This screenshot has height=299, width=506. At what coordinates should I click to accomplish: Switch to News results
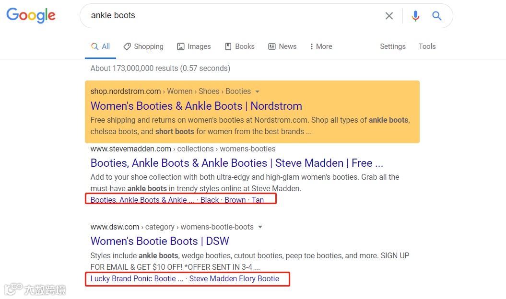pos(282,46)
